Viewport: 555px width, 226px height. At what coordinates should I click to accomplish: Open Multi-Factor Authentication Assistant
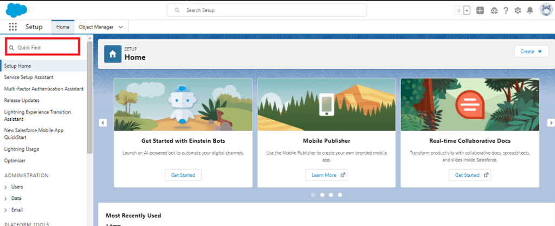(x=44, y=89)
